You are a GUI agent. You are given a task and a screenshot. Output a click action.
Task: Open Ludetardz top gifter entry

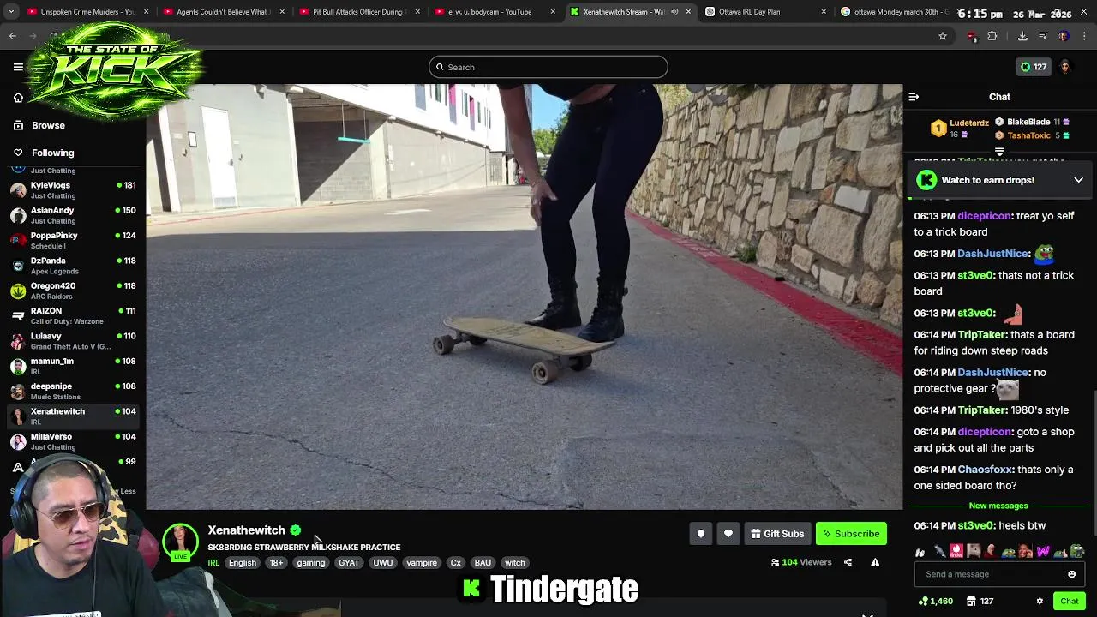point(960,129)
